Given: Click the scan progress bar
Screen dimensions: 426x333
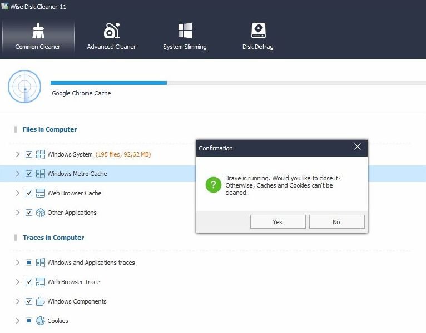Looking at the screenshot, I should pos(238,83).
